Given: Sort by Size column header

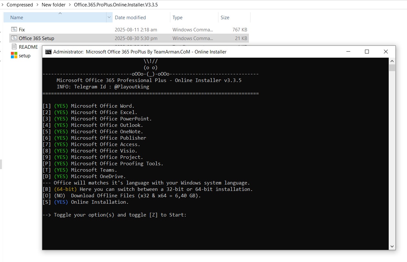Looking at the screenshot, I should pos(234,17).
